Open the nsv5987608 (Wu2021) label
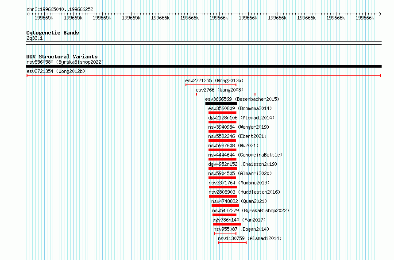Image resolution: width=394 pixels, height=260 pixels. click(233, 145)
